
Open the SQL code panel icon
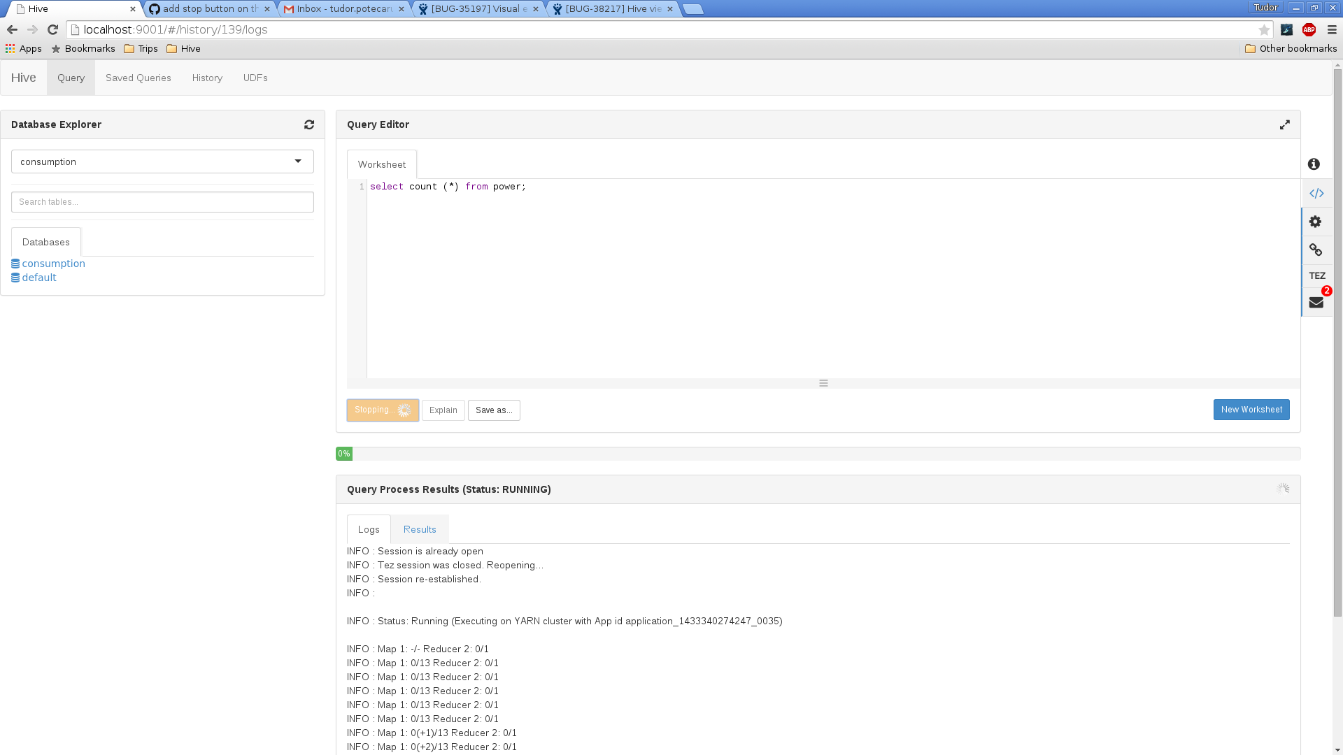(x=1316, y=193)
